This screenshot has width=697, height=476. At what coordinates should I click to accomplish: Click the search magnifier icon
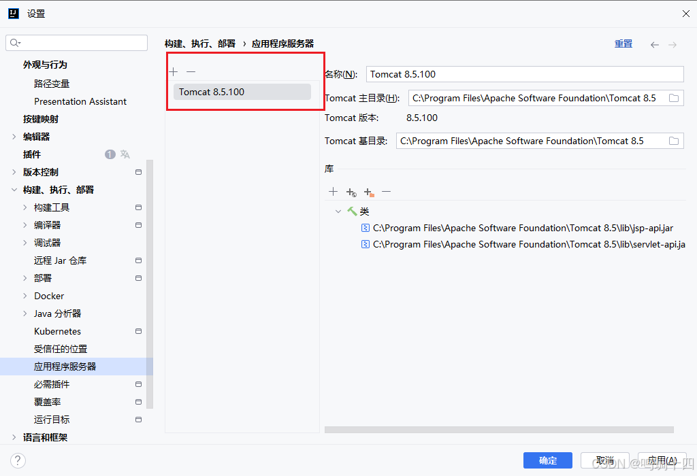(15, 43)
